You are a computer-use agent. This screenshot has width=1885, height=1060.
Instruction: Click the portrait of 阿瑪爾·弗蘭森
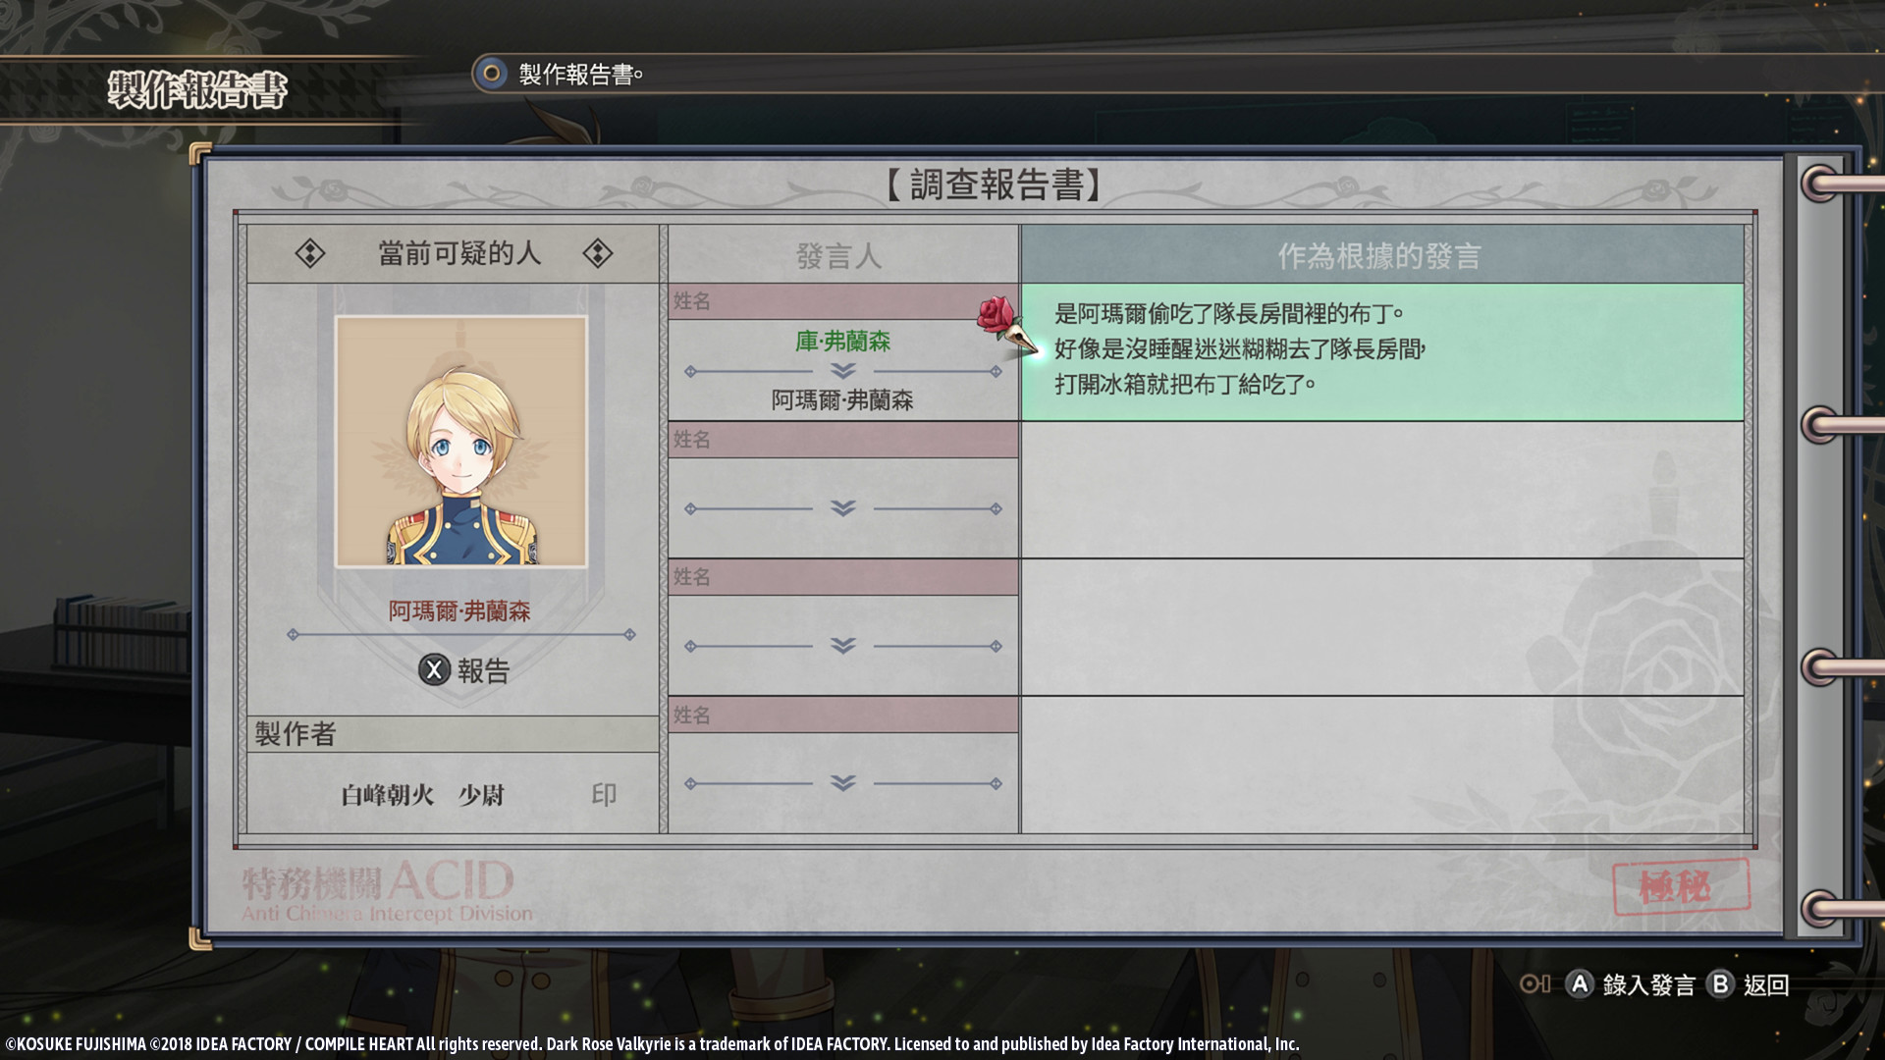tap(461, 442)
